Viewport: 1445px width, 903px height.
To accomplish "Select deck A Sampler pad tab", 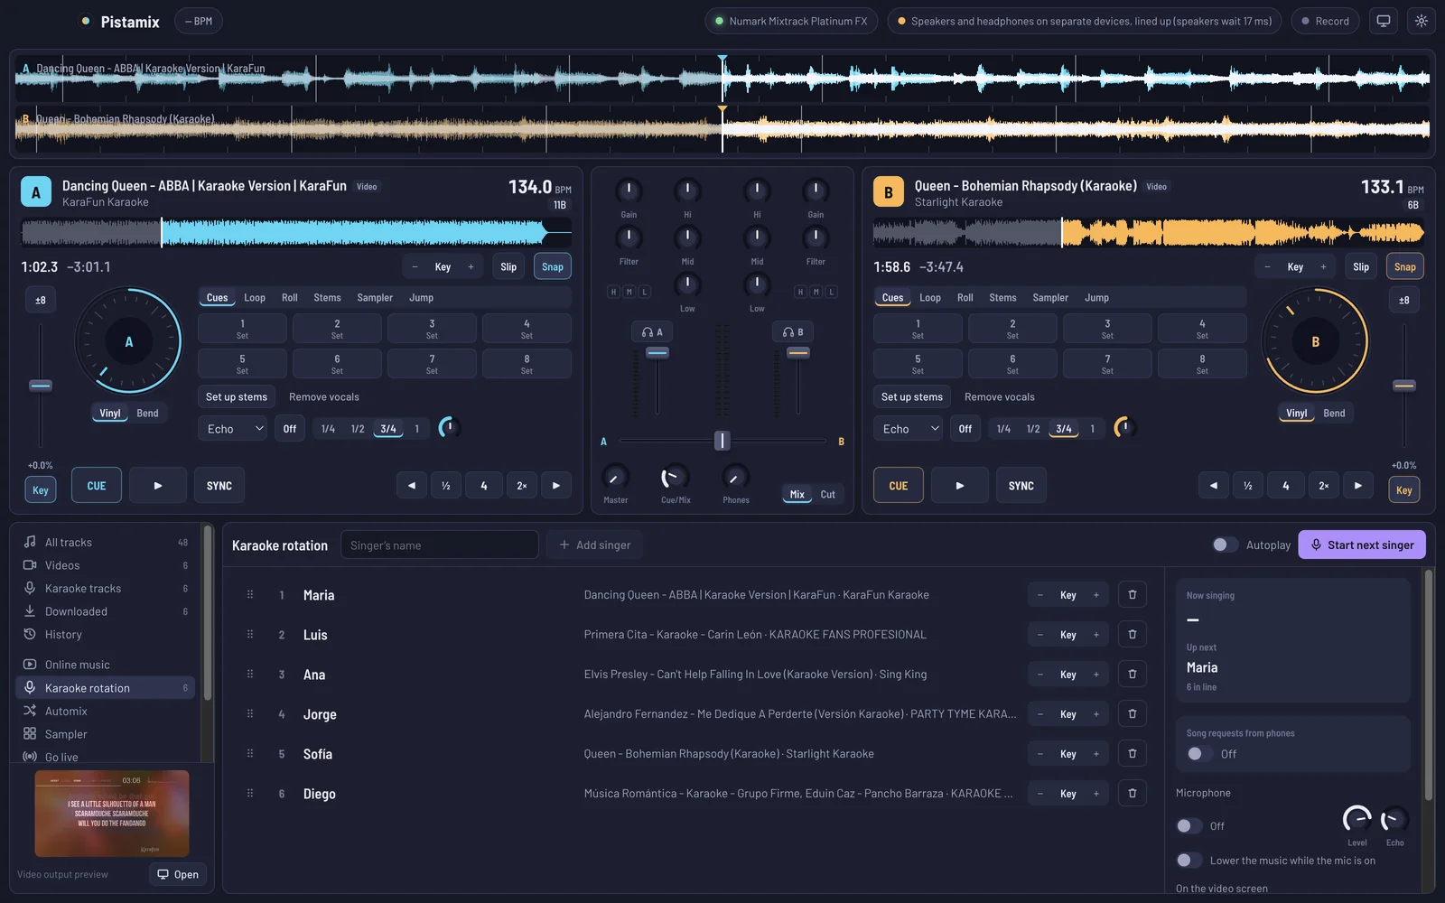I will [375, 298].
